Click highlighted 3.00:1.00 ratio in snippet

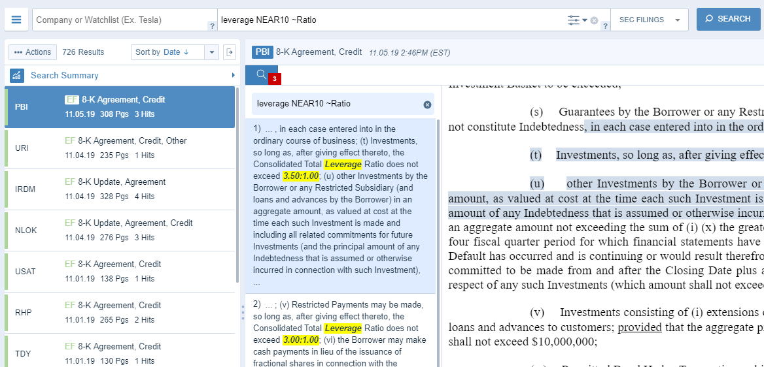pyautogui.click(x=301, y=340)
